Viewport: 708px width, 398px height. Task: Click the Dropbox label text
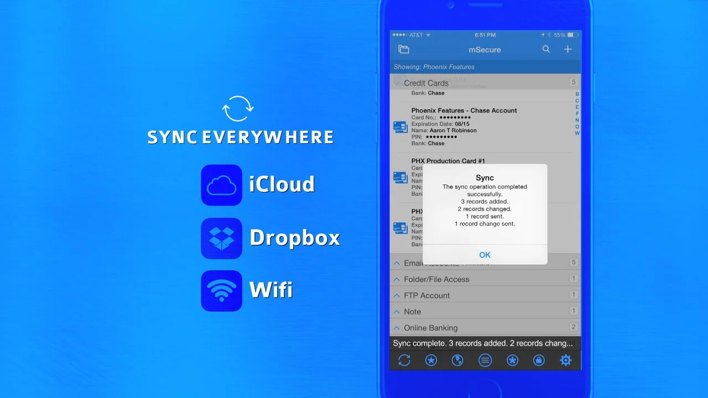coord(294,238)
